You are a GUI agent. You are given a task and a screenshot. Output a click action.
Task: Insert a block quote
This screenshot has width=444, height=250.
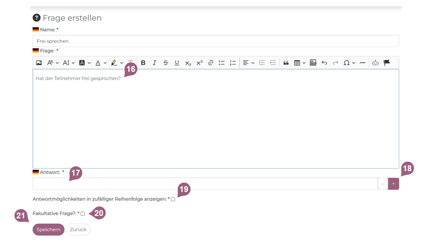click(x=286, y=63)
